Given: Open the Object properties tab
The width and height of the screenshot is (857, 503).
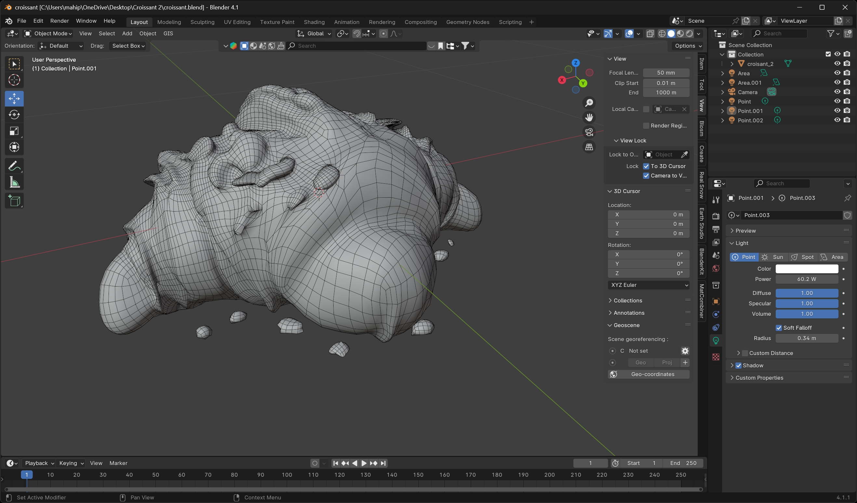Looking at the screenshot, I should point(716,301).
